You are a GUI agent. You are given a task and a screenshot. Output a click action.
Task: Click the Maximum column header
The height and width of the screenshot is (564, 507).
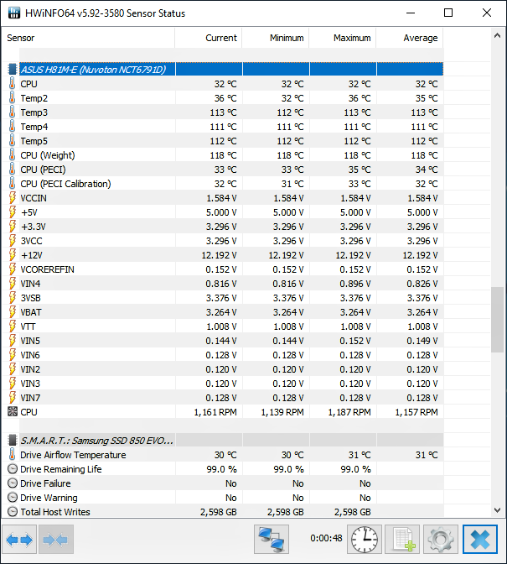[x=343, y=38]
